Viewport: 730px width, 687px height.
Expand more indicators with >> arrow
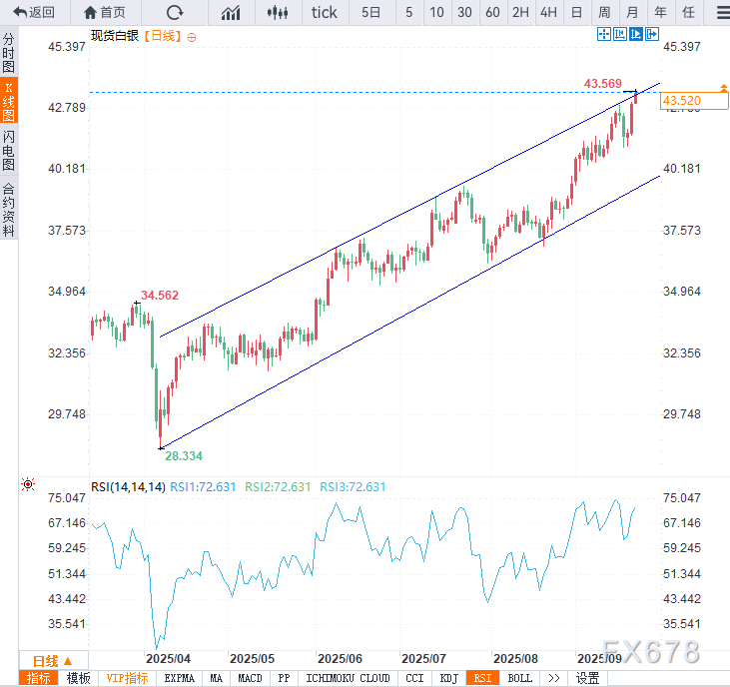point(553,678)
